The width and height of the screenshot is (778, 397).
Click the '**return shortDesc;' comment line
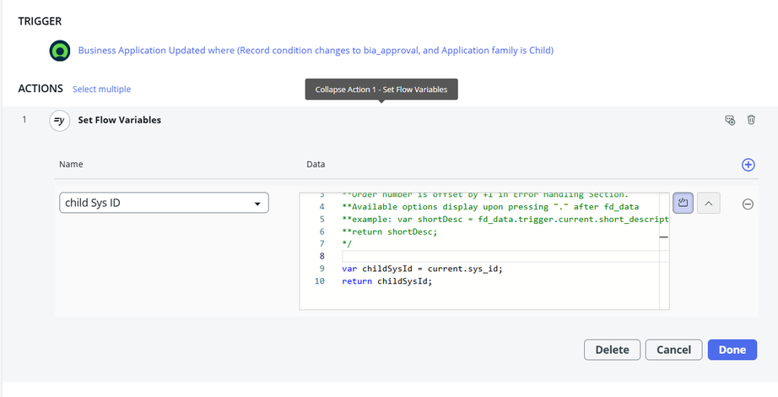pyautogui.click(x=390, y=231)
